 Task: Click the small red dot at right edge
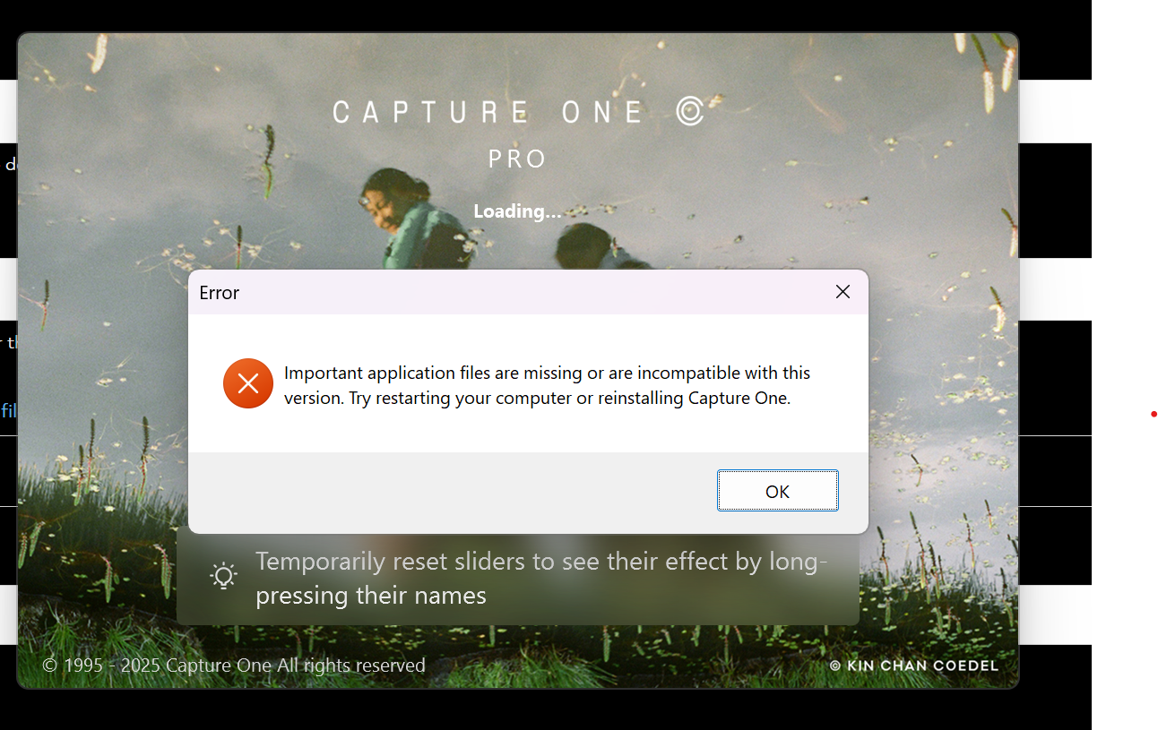coord(1154,414)
